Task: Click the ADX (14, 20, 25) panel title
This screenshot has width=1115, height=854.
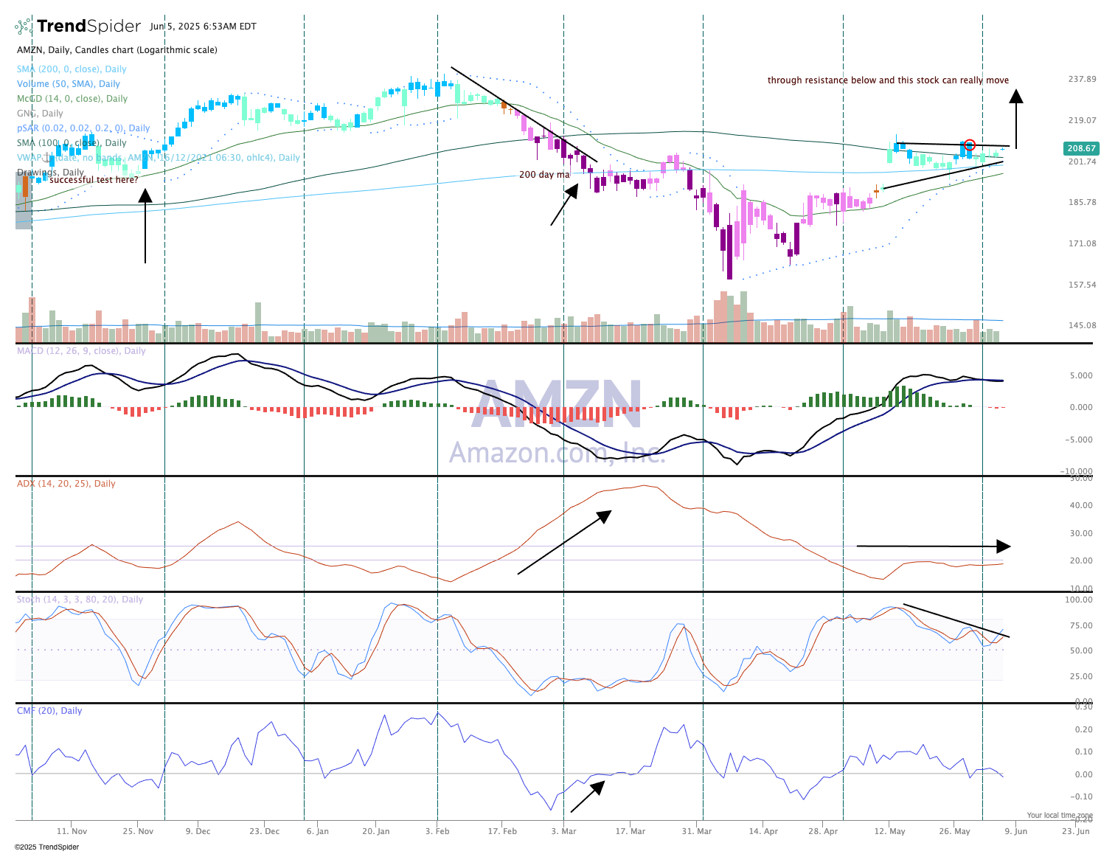Action: (66, 484)
